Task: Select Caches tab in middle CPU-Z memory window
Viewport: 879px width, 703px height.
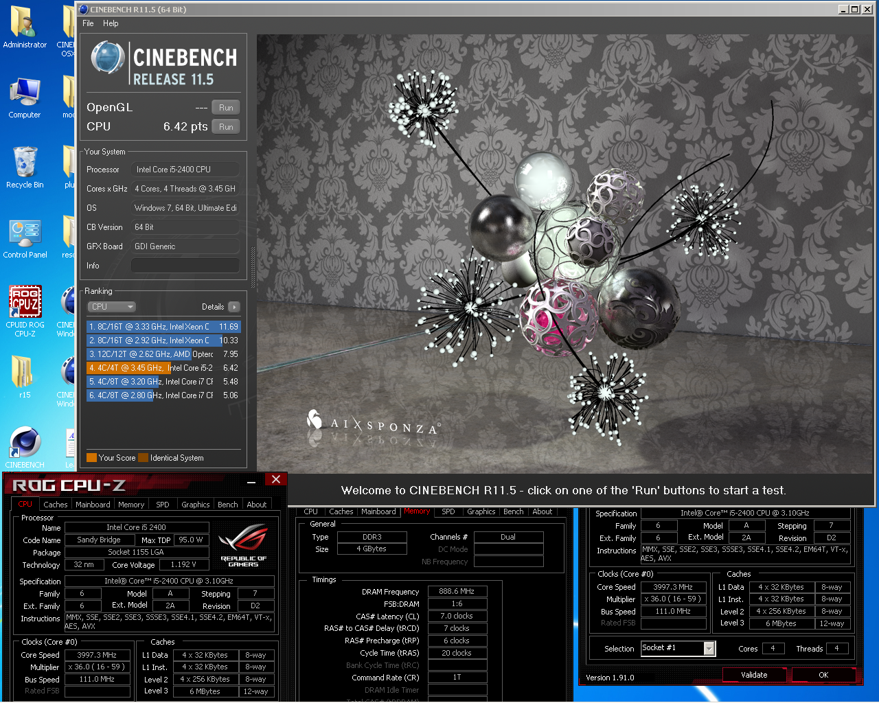Action: tap(341, 511)
